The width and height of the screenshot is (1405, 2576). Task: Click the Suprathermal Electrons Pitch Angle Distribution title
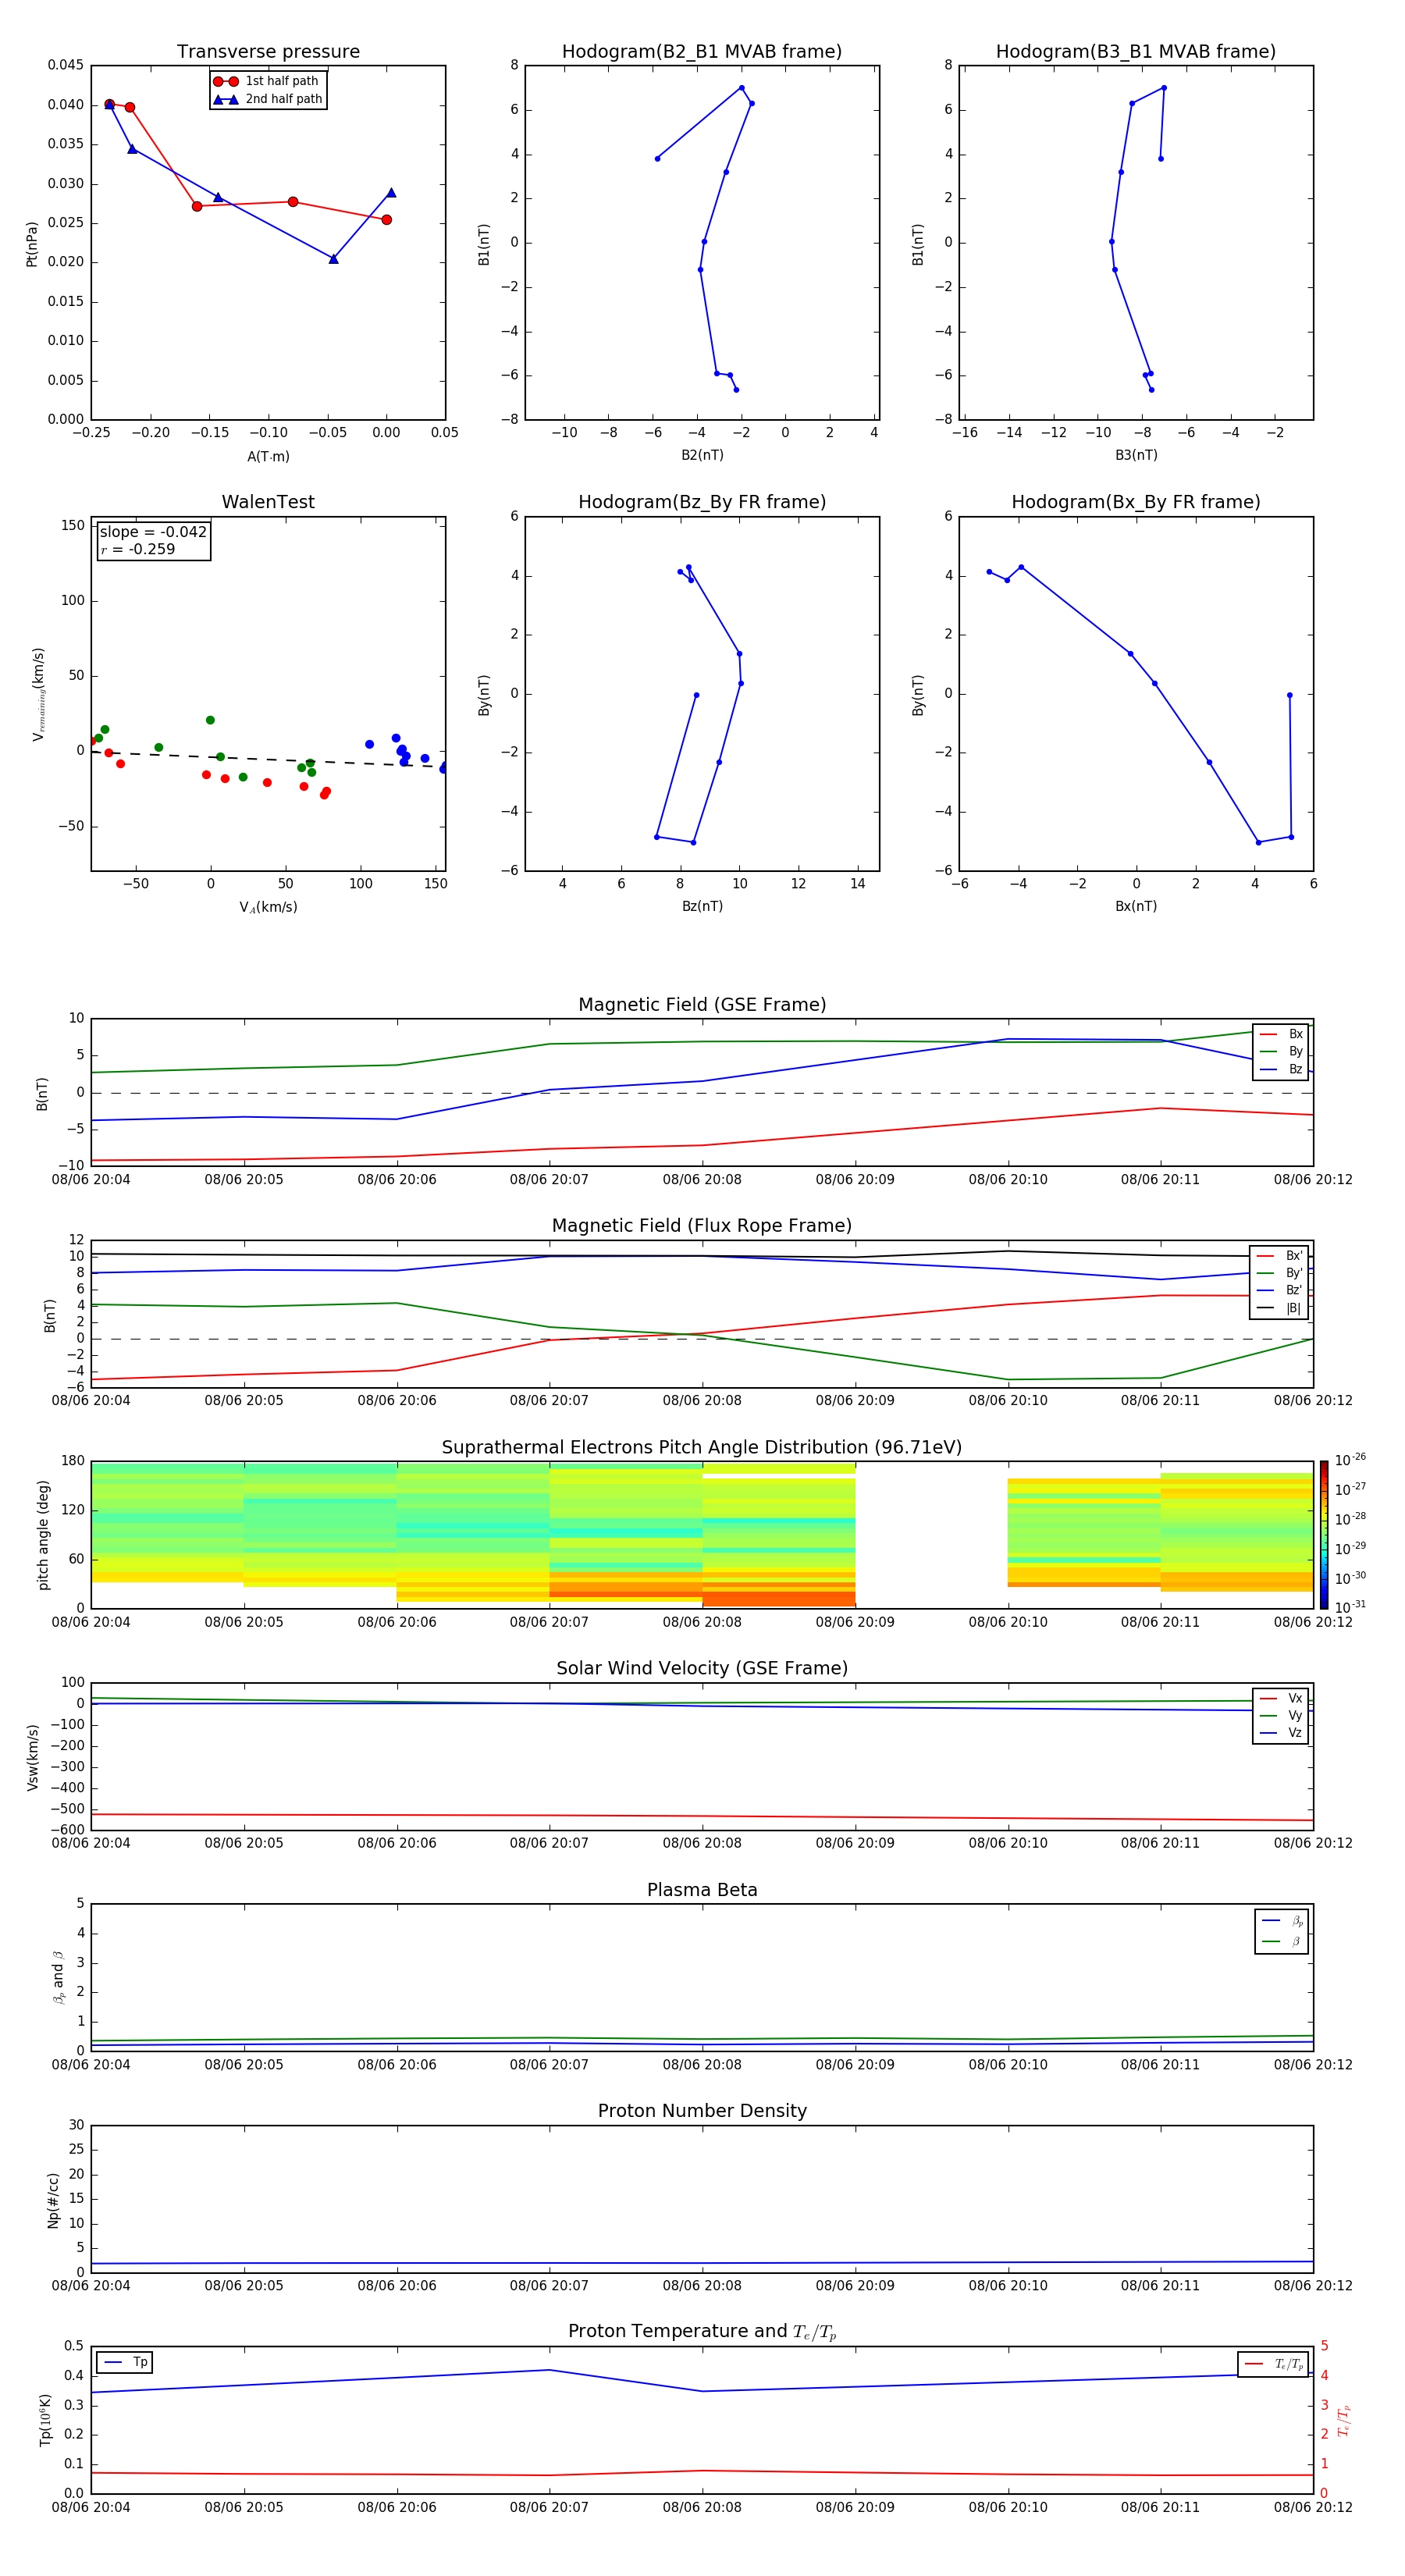702,1448
